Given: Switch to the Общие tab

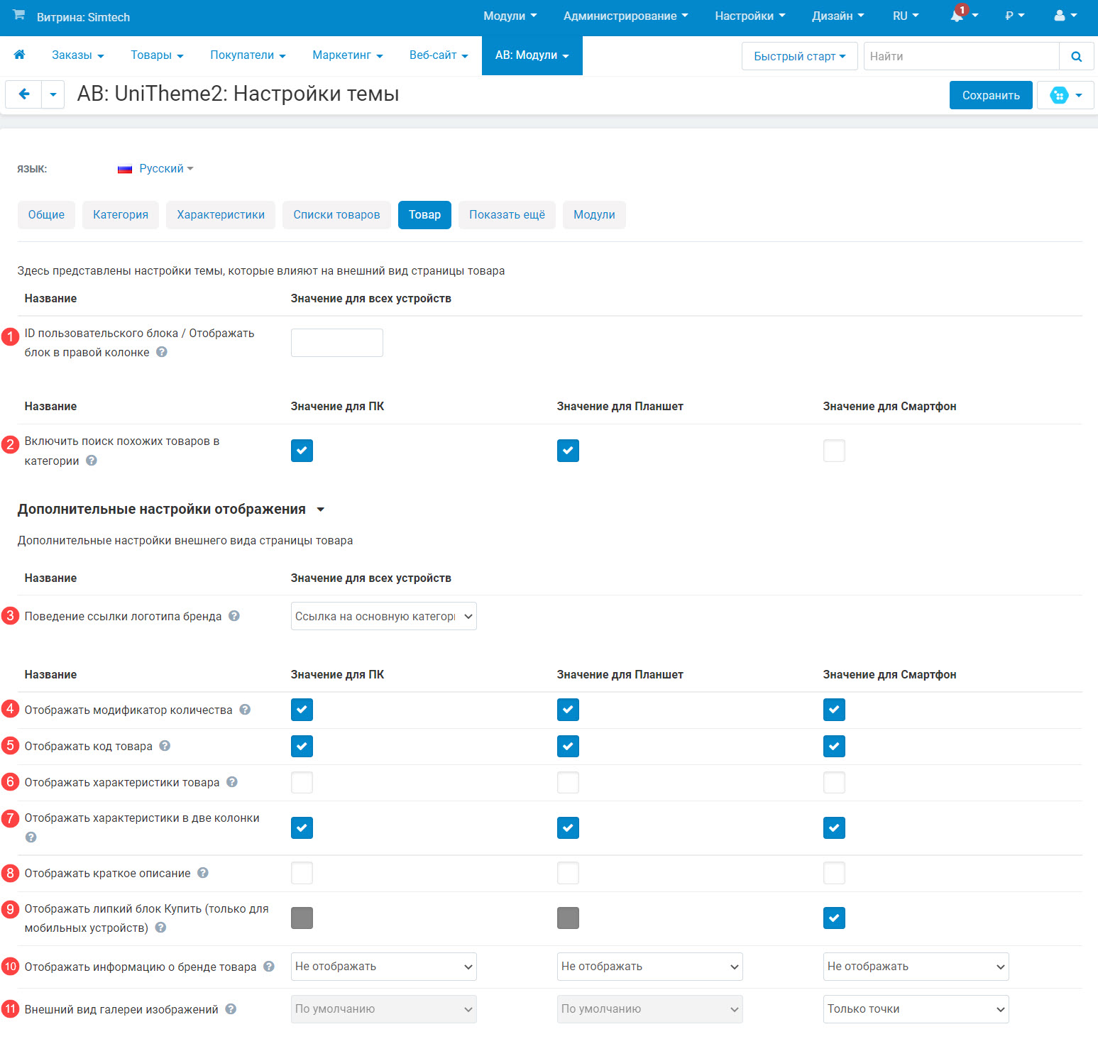Looking at the screenshot, I should 46,215.
